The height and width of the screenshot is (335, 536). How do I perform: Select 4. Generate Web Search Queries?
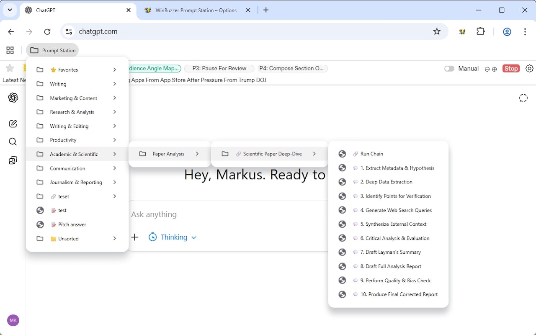pos(388,210)
